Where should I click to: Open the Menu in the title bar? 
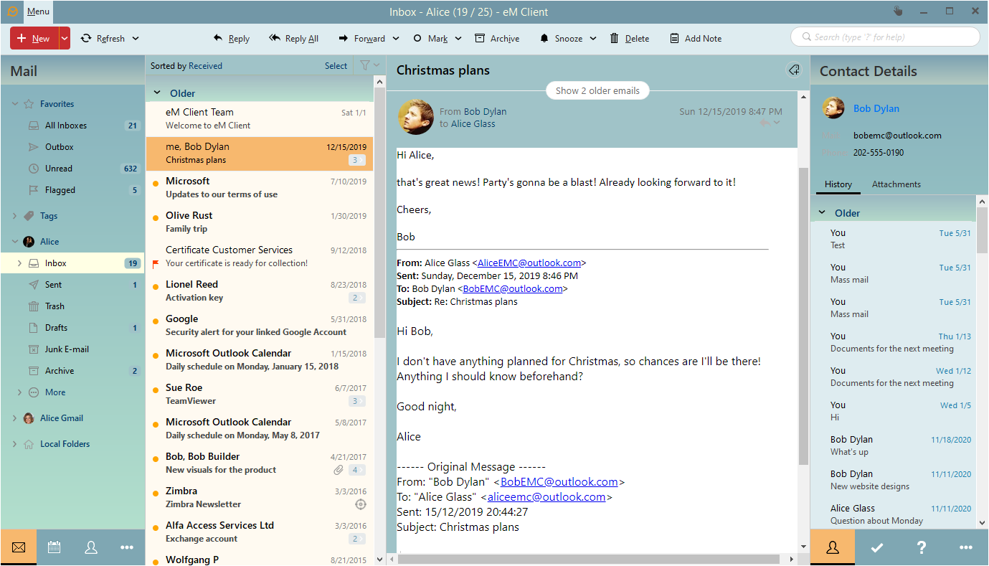click(x=38, y=11)
